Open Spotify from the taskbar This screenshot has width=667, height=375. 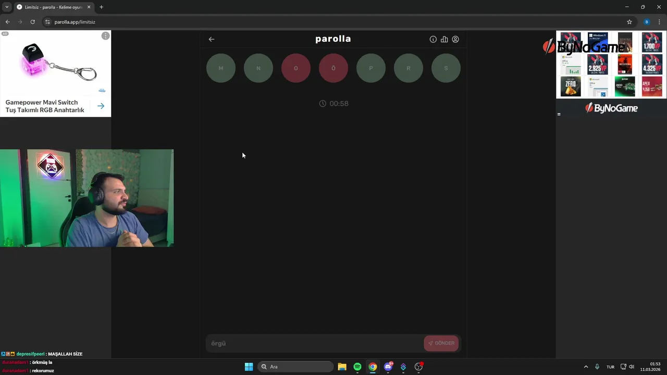click(x=357, y=367)
